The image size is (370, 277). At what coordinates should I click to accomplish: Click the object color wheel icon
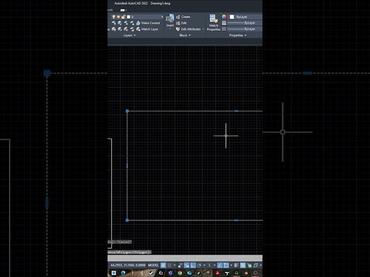click(224, 17)
